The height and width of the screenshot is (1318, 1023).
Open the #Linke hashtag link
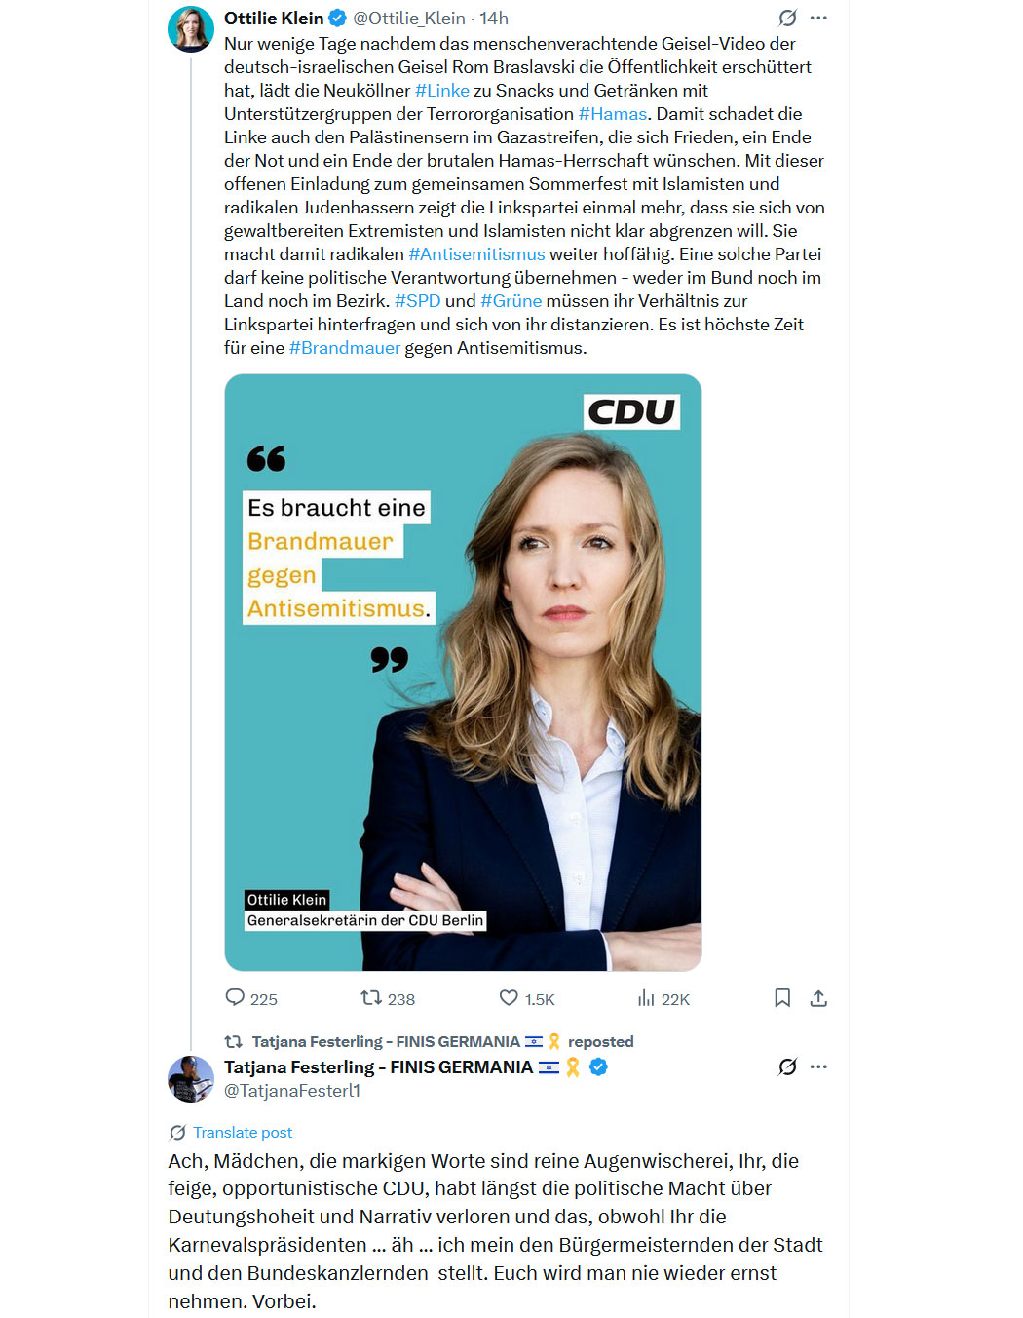[442, 90]
